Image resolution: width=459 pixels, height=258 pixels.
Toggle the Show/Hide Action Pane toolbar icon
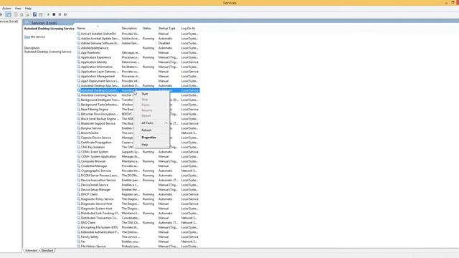pos(40,14)
